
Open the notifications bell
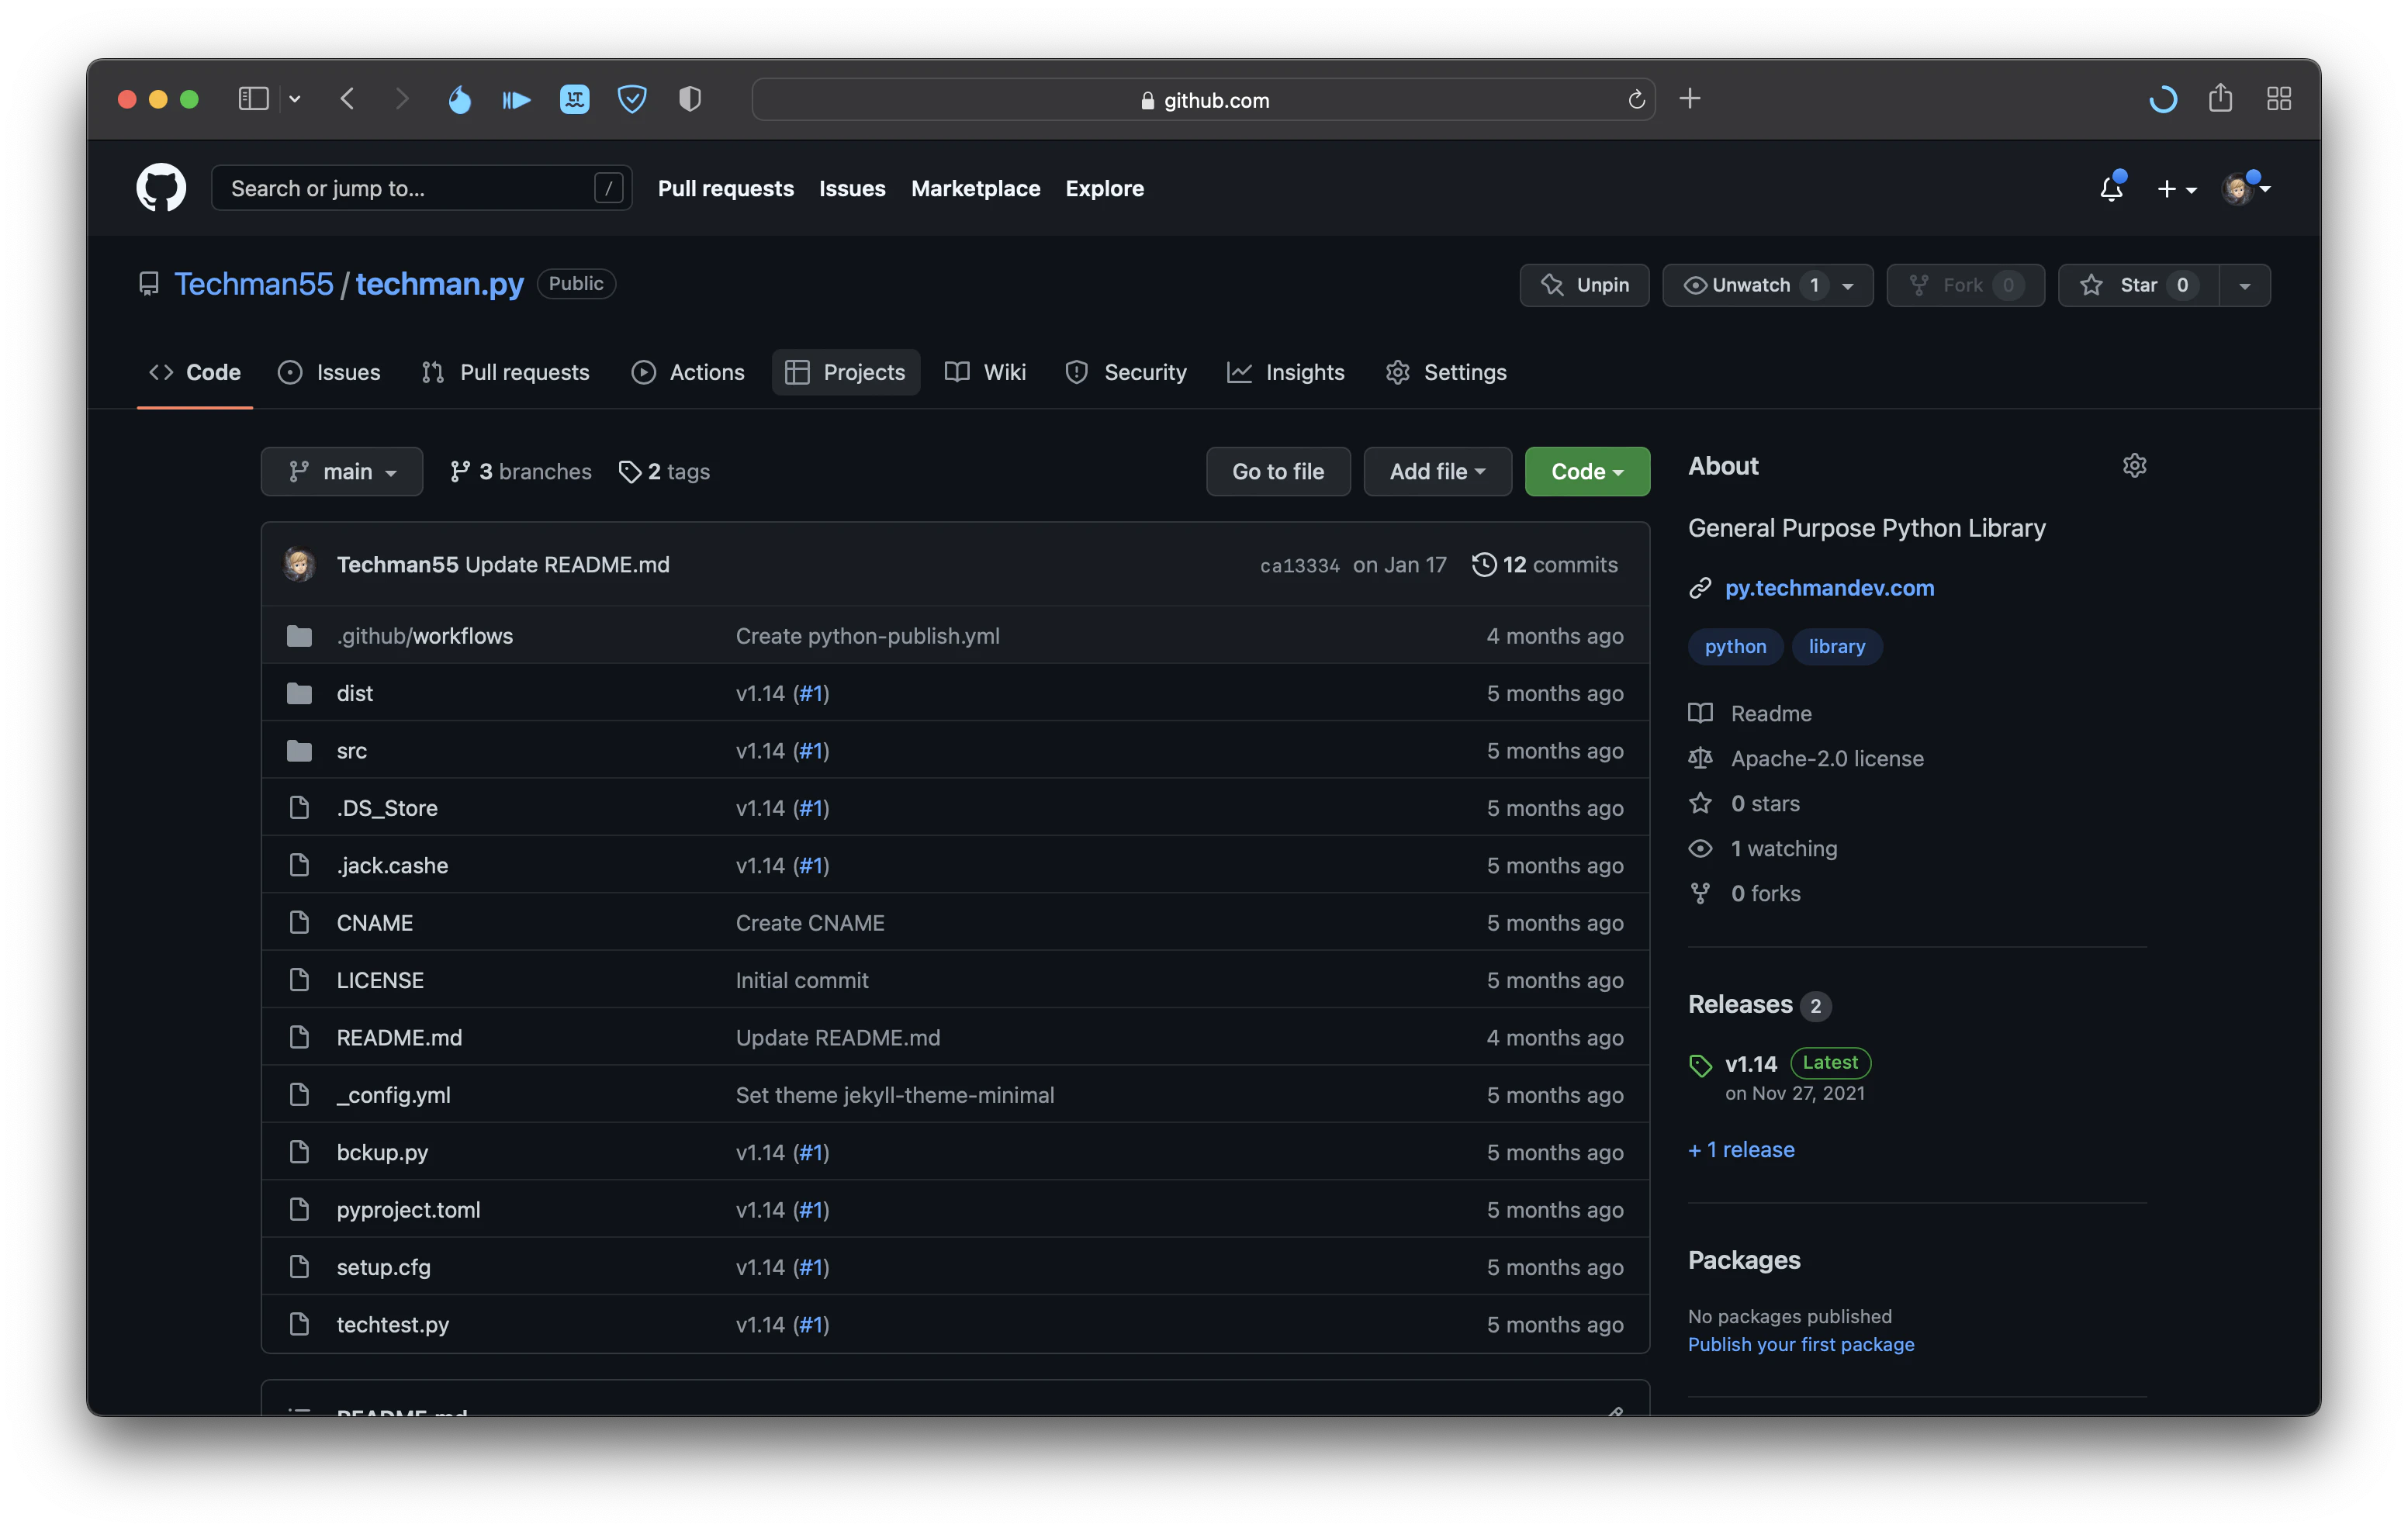point(2111,188)
